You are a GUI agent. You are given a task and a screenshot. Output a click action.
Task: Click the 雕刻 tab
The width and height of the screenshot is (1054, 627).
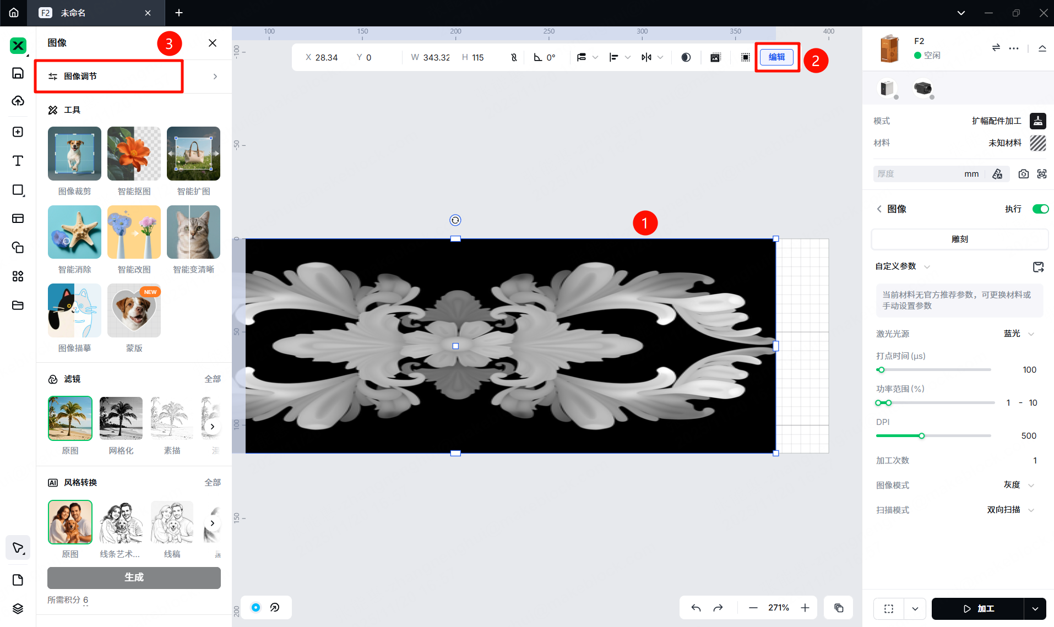point(959,239)
